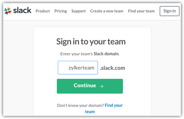This screenshot has height=119, width=184.
Task: Click the zylkerteam placeholder text
Action: (81, 68)
